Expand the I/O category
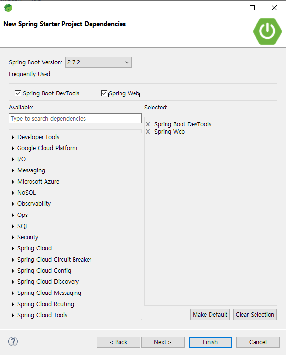Viewport: 286px width, 355px height. pos(13,159)
